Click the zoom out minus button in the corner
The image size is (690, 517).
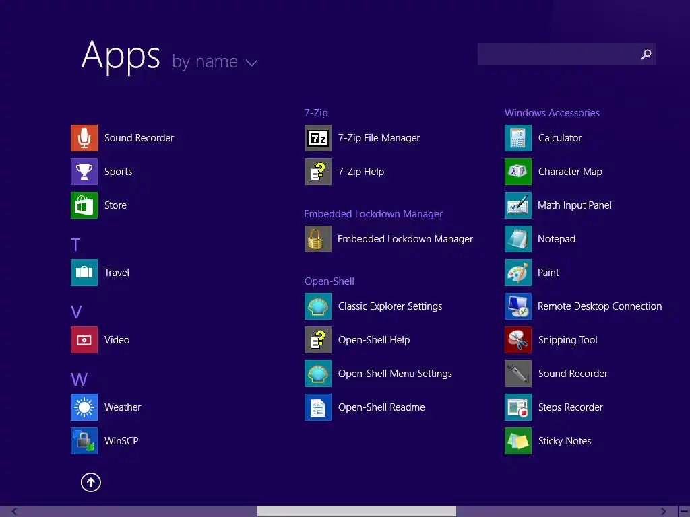point(685,512)
